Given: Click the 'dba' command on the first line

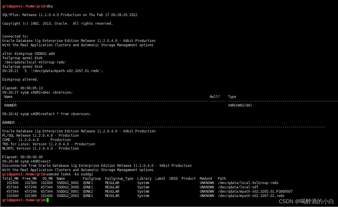Looking at the screenshot, I should coord(50,6).
